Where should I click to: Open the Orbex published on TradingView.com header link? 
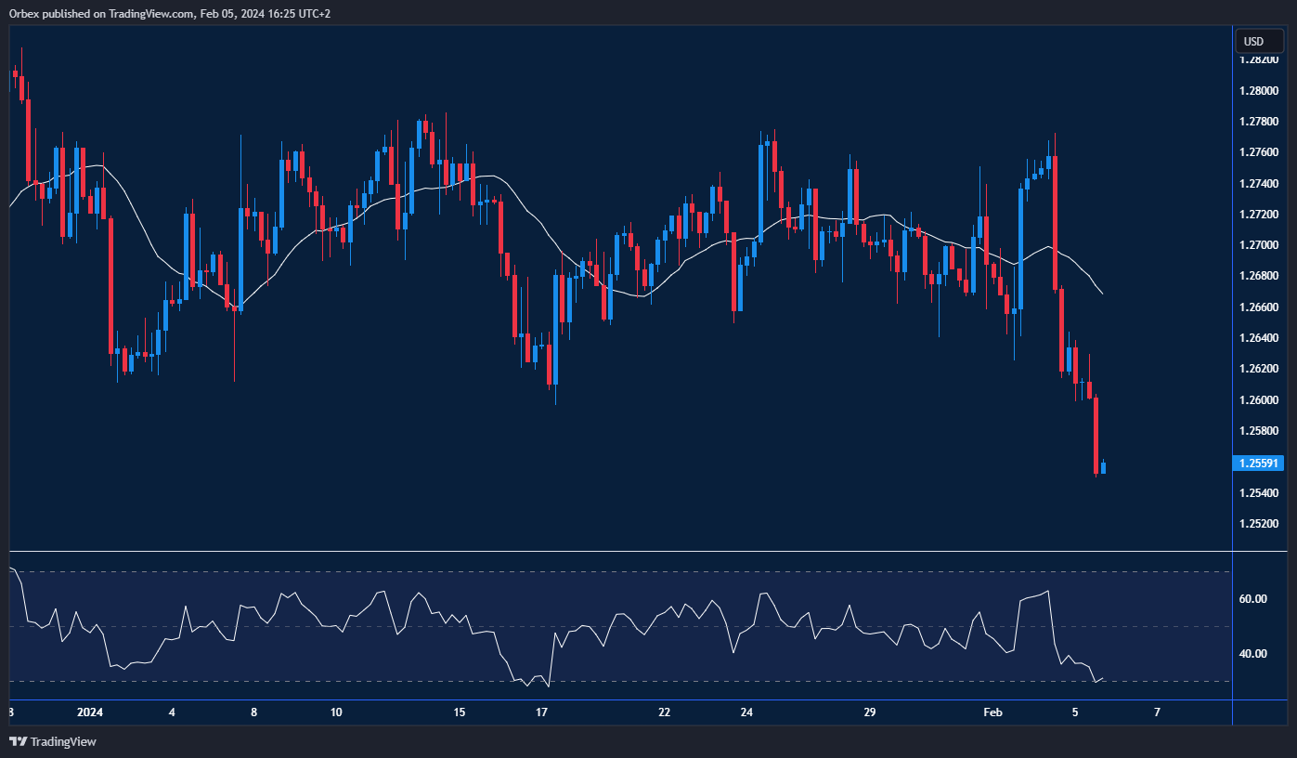(172, 13)
